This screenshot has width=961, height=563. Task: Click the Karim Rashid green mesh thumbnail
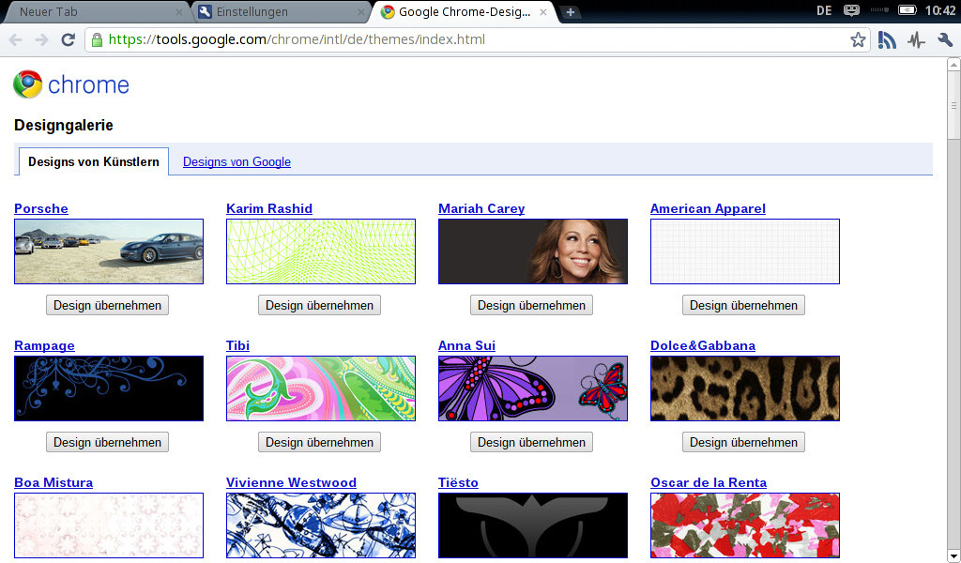[321, 251]
